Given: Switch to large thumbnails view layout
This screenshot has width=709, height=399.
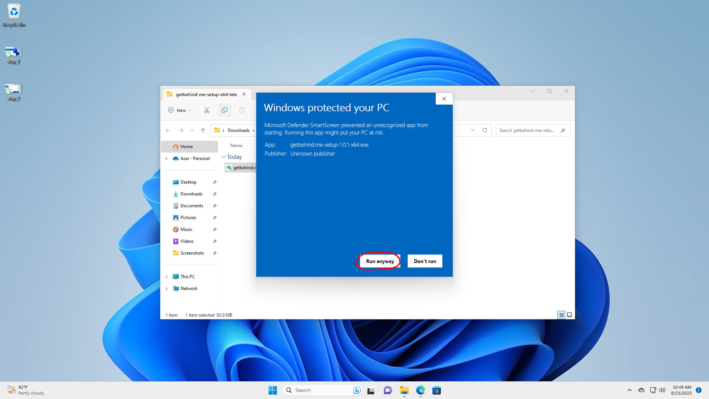Looking at the screenshot, I should pos(569,315).
